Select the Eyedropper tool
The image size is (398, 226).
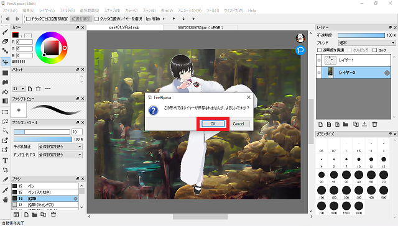pyautogui.click(x=5, y=190)
